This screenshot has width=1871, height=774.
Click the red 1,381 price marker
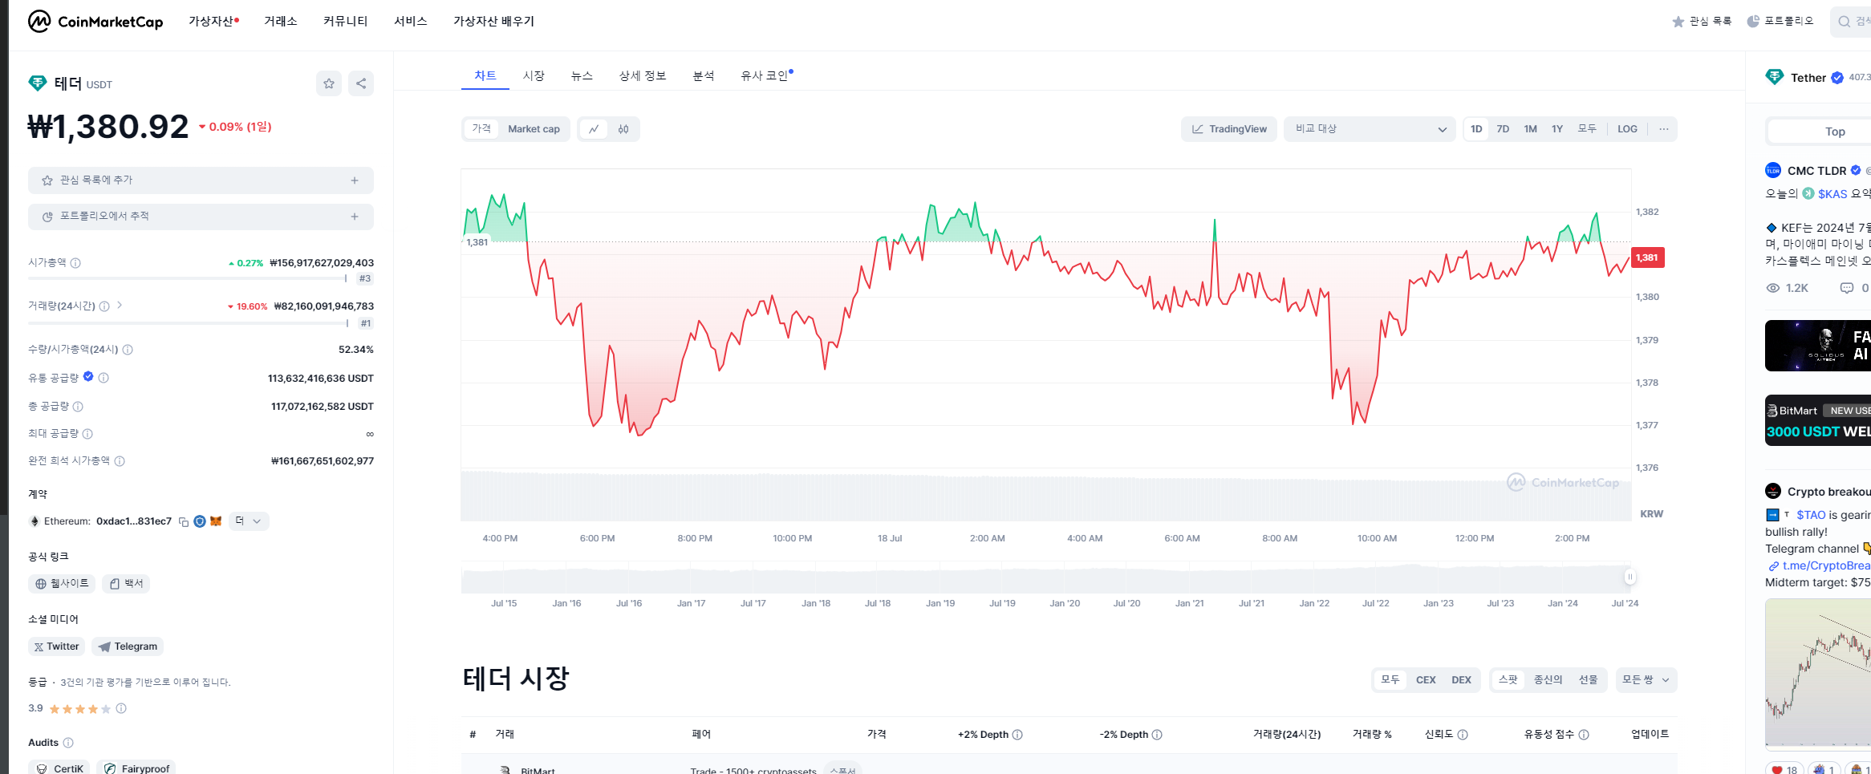(1648, 257)
